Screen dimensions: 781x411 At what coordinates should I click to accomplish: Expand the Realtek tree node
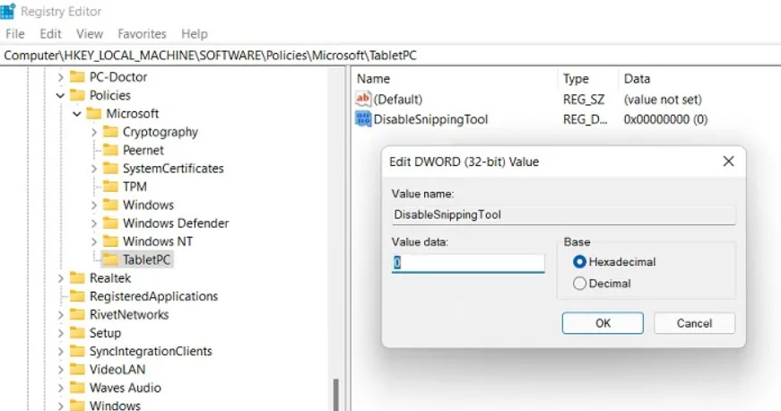61,279
